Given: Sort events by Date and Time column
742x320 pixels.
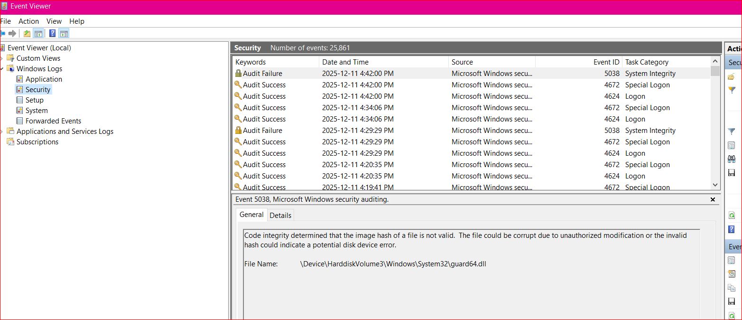Looking at the screenshot, I should point(345,62).
